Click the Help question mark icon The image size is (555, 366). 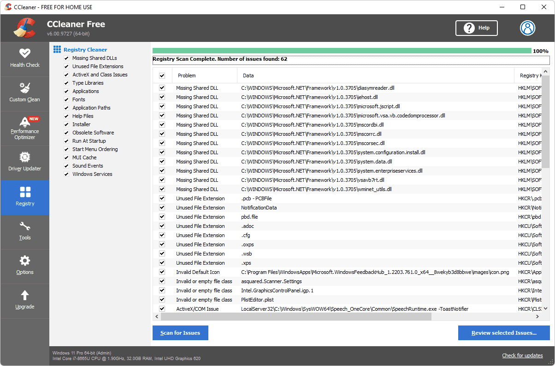pos(468,28)
